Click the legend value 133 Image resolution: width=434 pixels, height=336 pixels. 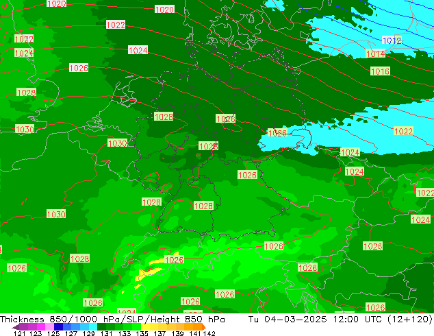pyautogui.click(x=124, y=333)
